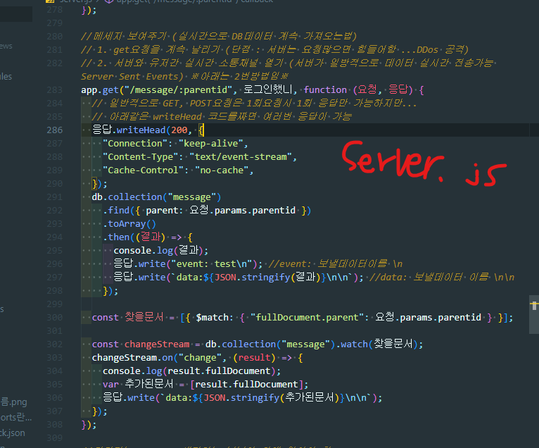539x448 pixels.
Task: Click the function keyword on line 283
Action: pyautogui.click(x=325, y=89)
